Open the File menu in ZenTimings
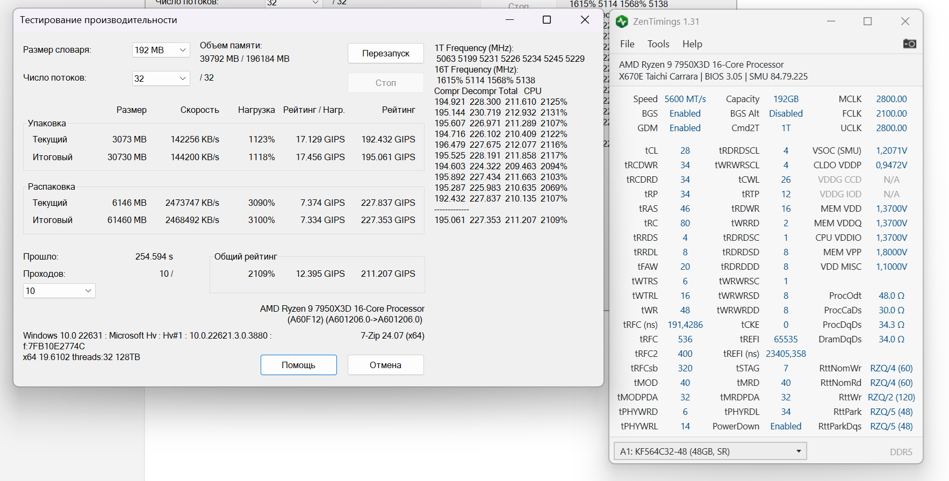 tap(627, 44)
